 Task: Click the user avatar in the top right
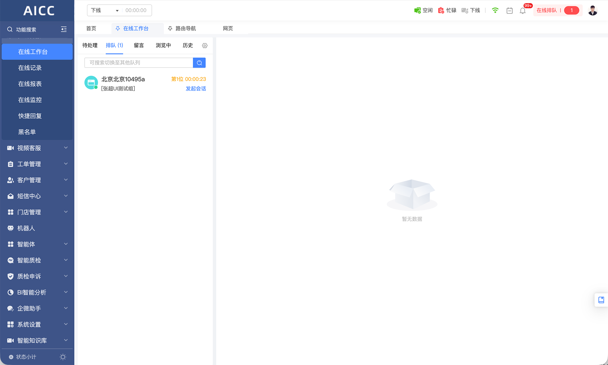pos(592,11)
